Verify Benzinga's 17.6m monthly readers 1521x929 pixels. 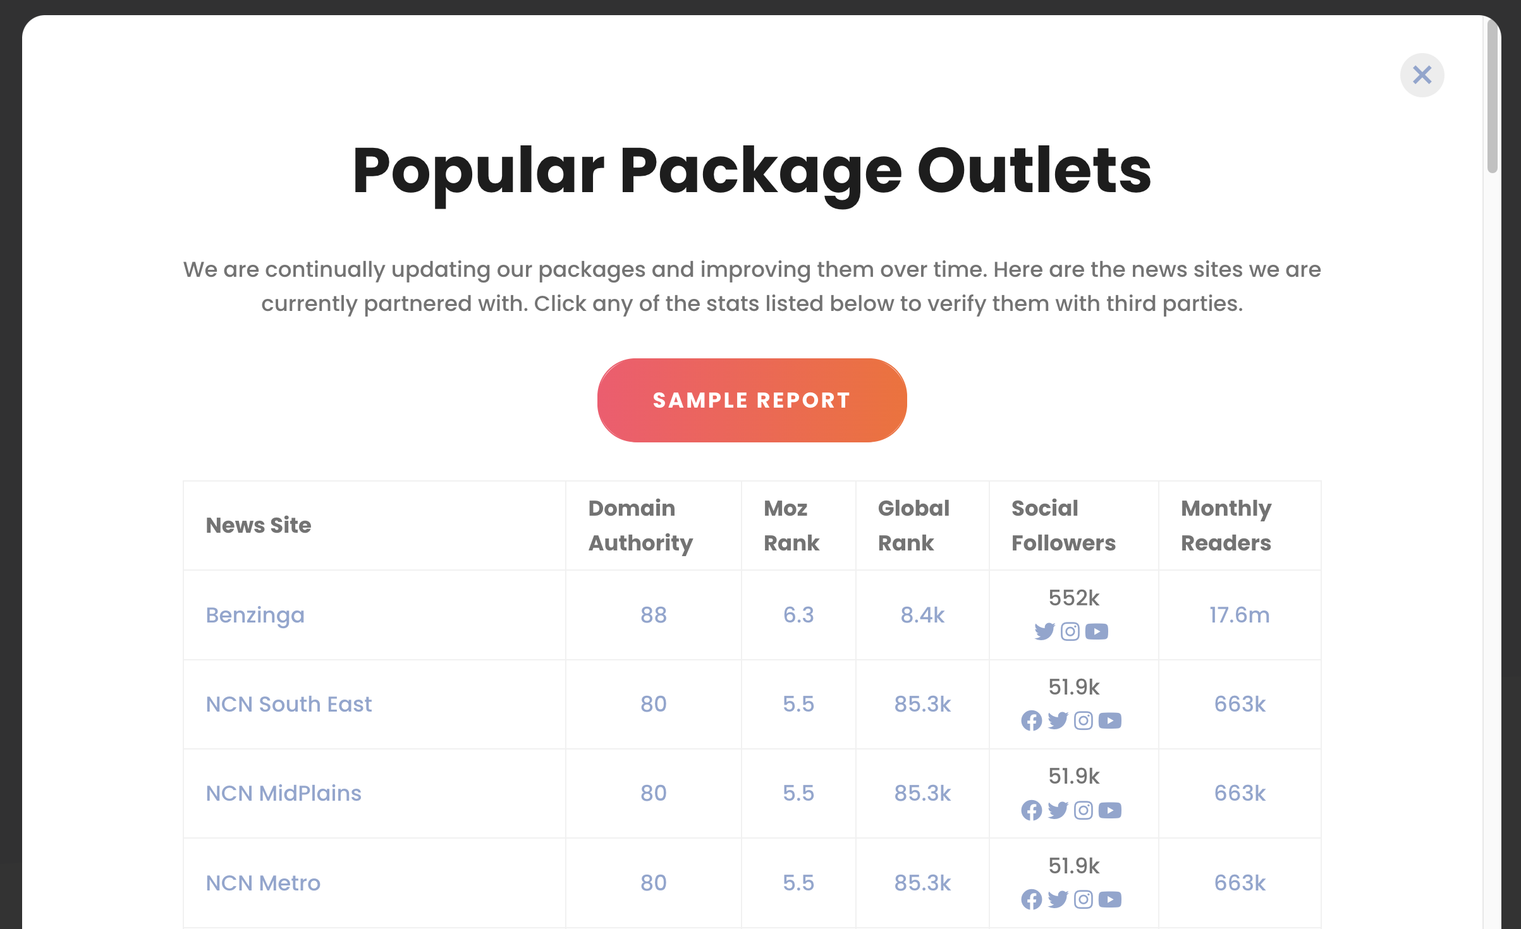[1240, 615]
